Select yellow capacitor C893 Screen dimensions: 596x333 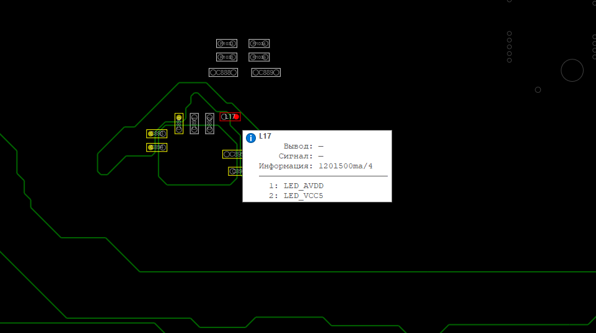[x=157, y=134]
